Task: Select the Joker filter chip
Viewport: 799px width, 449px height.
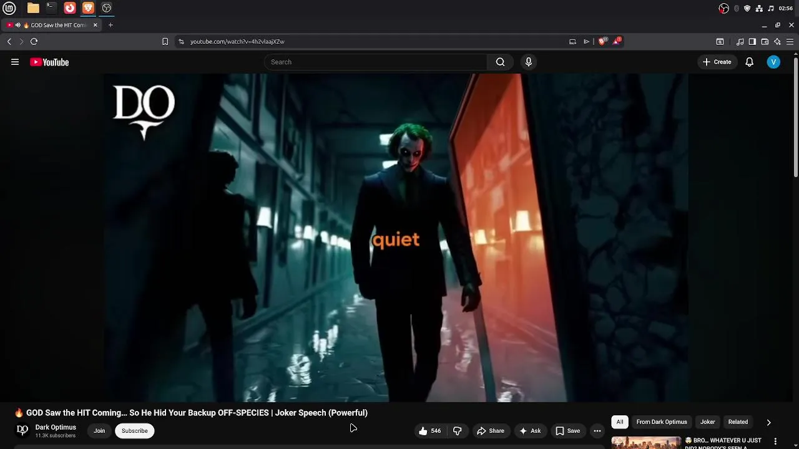Action: [x=707, y=422]
